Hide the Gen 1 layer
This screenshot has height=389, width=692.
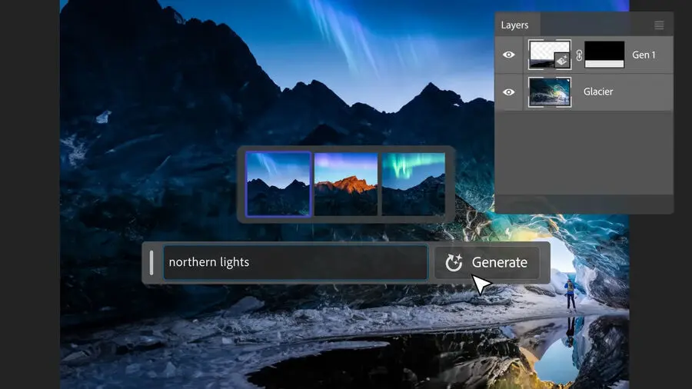click(x=509, y=55)
